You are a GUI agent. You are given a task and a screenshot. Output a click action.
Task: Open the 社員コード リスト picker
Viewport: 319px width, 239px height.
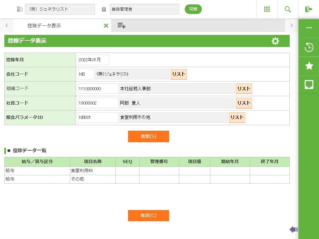click(244, 103)
